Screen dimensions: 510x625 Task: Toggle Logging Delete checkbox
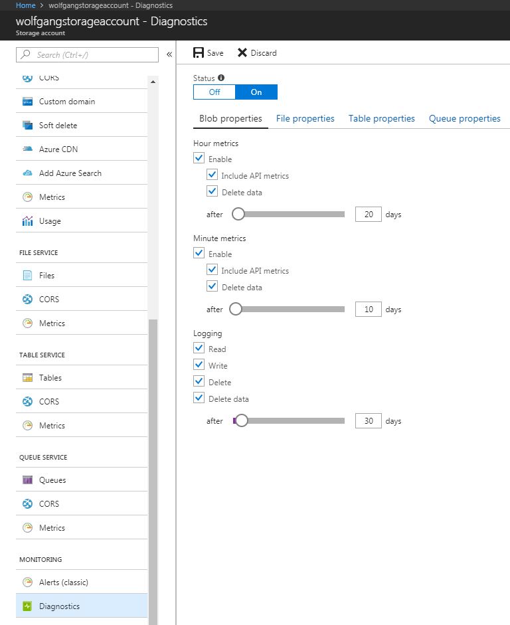199,381
